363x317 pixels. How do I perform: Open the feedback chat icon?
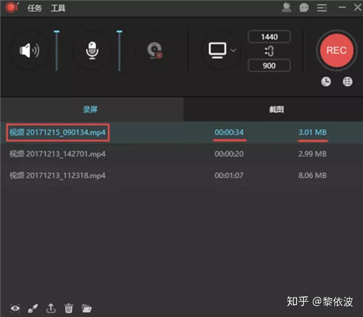[x=304, y=8]
